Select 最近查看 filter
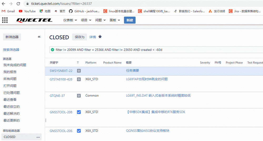263x141 pixels. tap(10, 100)
